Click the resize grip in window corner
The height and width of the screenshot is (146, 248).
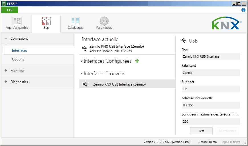tap(245, 143)
